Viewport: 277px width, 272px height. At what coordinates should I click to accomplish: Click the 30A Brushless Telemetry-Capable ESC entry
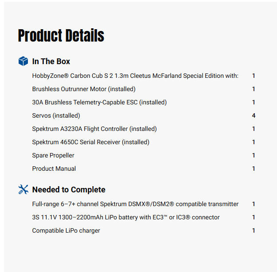(99, 102)
